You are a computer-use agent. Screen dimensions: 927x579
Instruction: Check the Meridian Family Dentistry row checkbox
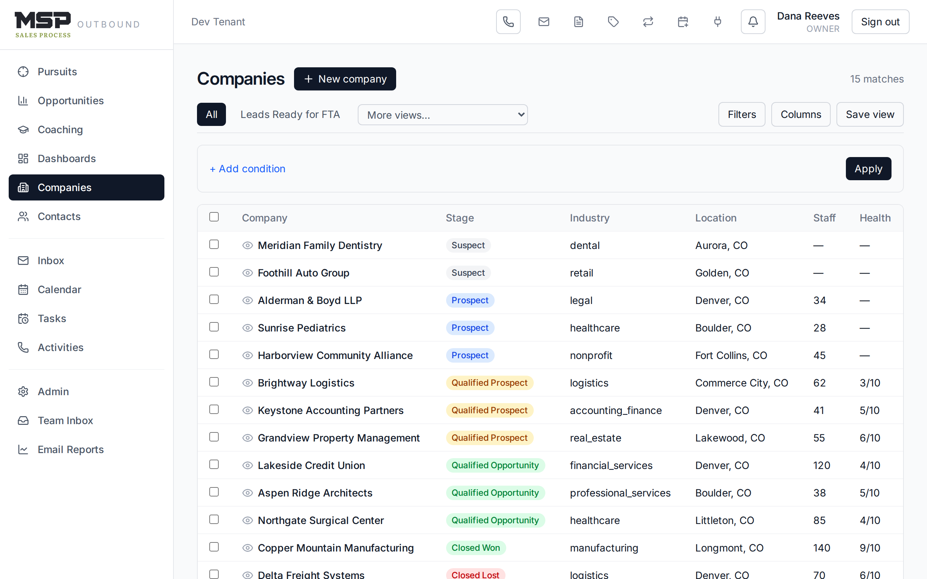pos(214,244)
